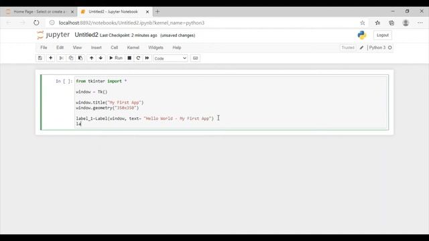This screenshot has width=429, height=241.
Task: Save and checkpoint the notebook
Action: pos(40,58)
